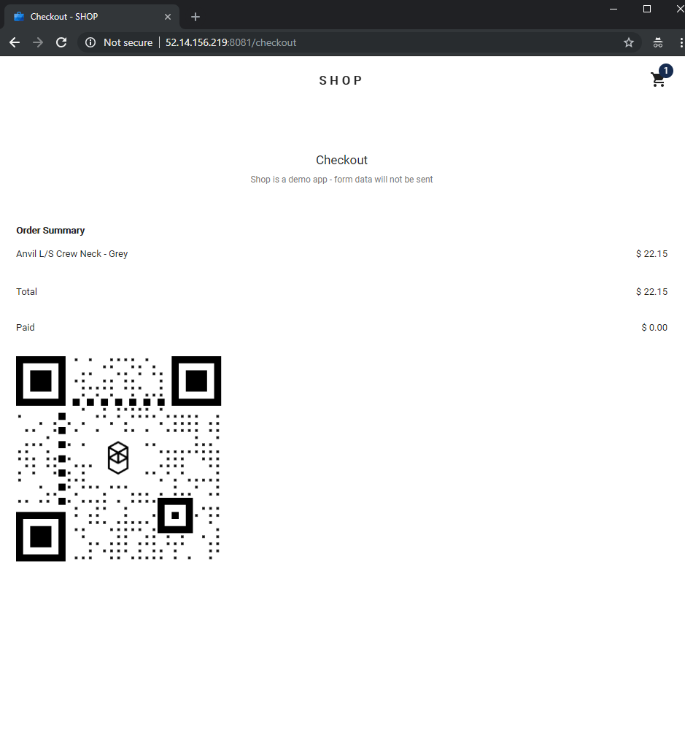The width and height of the screenshot is (685, 746).
Task: Open the browser three-dot menu
Action: (681, 42)
